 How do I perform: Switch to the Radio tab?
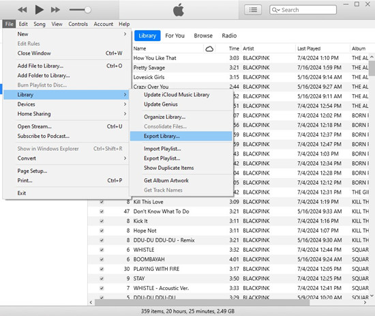pyautogui.click(x=229, y=35)
